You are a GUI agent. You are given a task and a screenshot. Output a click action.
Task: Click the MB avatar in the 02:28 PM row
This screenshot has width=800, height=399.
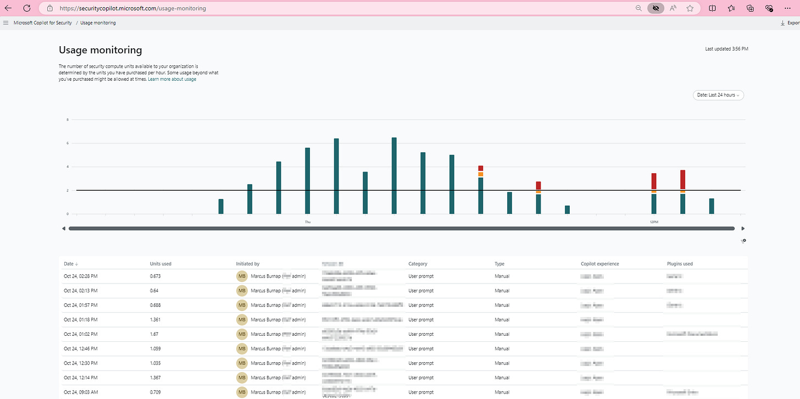pyautogui.click(x=242, y=276)
